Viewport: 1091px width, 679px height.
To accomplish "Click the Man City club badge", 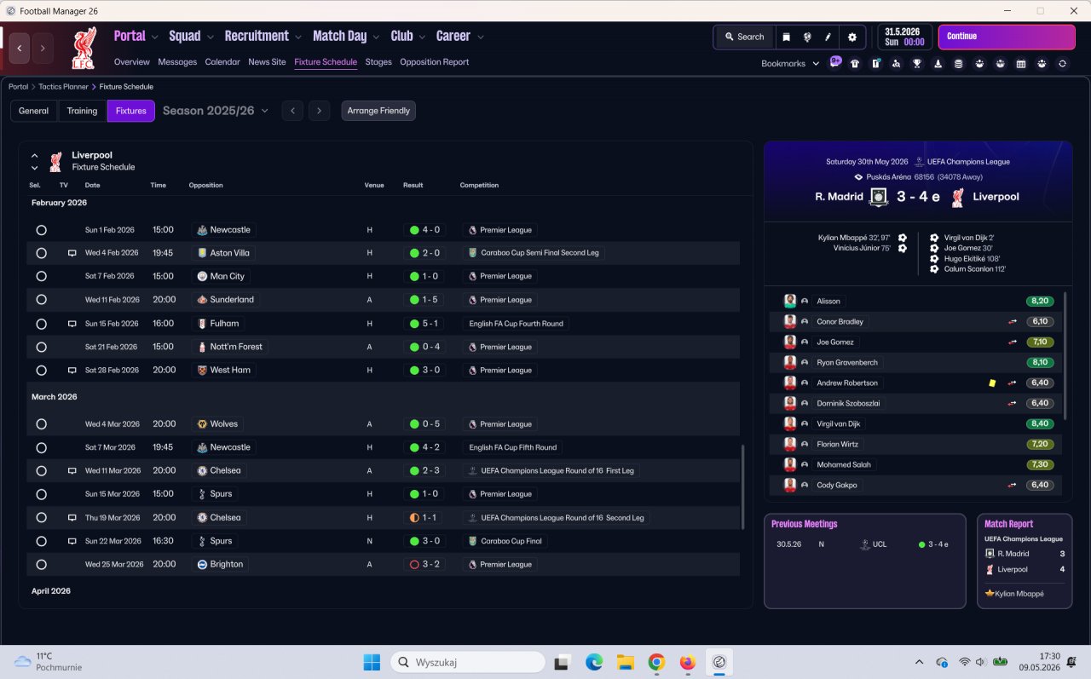I will click(202, 276).
